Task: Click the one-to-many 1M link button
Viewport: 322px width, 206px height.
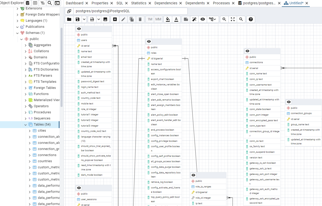Action: 150,19
